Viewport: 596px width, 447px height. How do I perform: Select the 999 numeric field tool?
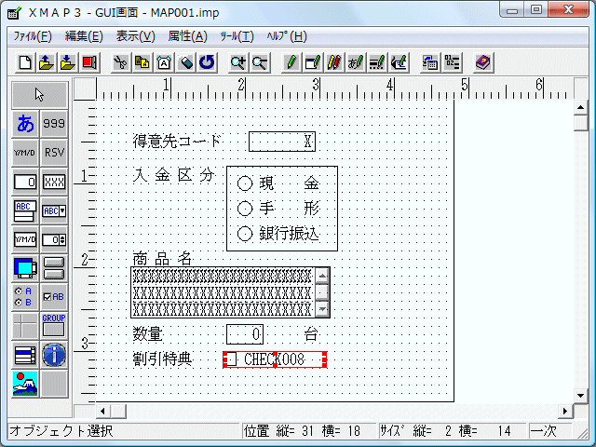pyautogui.click(x=54, y=124)
